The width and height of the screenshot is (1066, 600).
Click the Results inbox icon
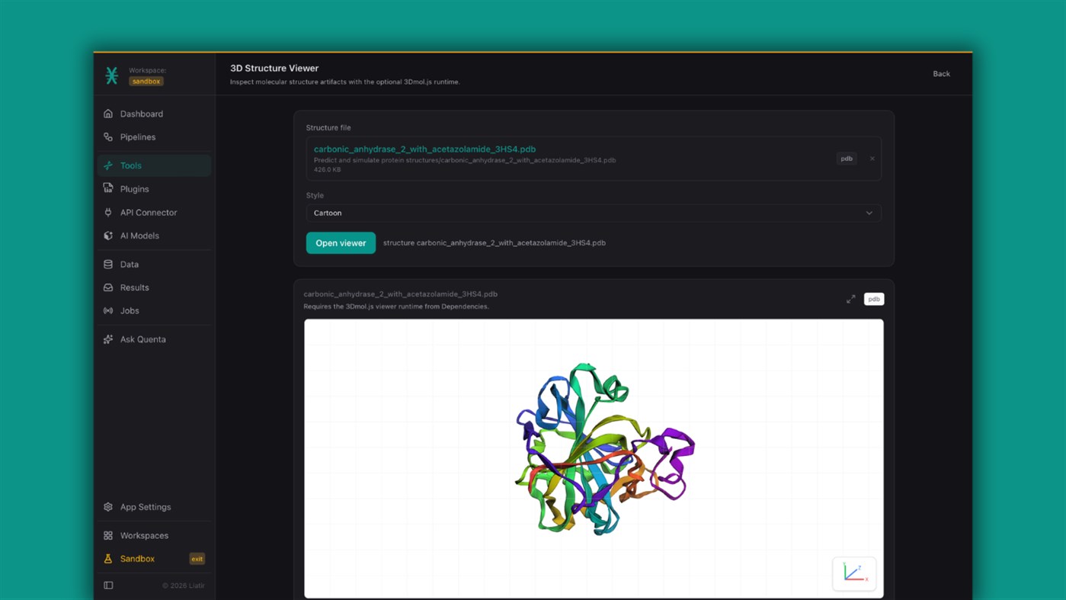coord(108,287)
